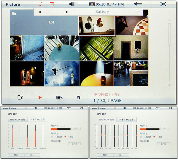Select the traffic light sky photo thumbnail
Viewport: 178px width, 160px height.
[x=62, y=74]
